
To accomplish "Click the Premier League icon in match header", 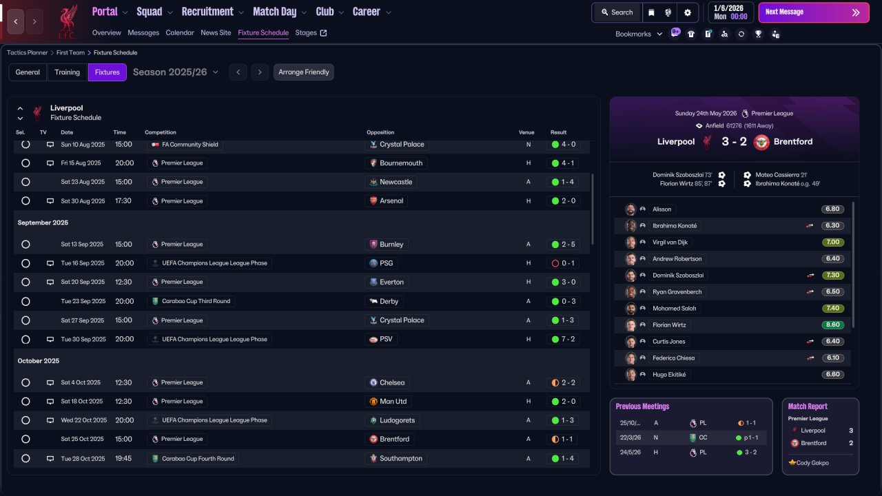I will 745,114.
